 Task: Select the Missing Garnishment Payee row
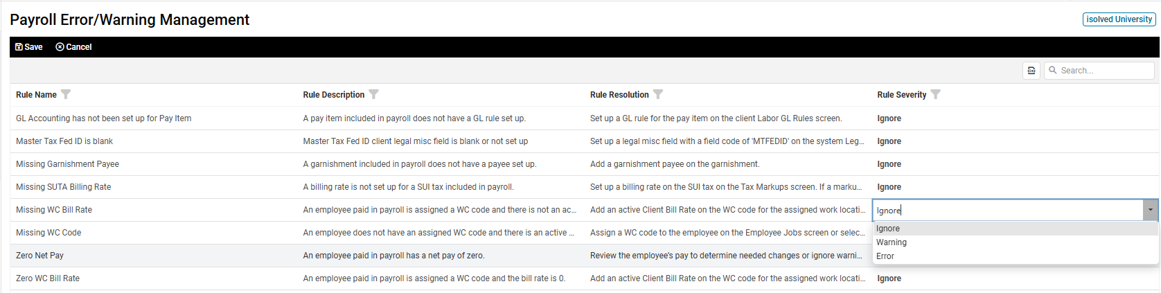[x=67, y=164]
